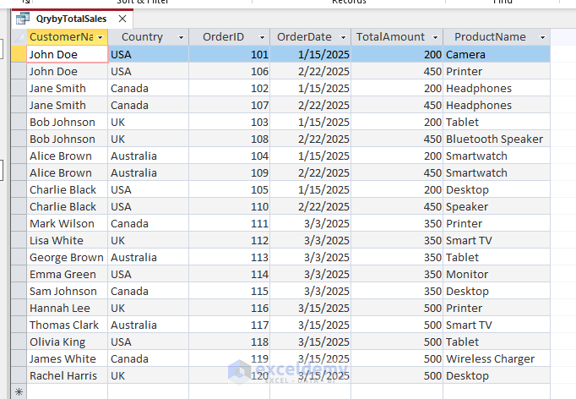Switch to the QrybyTotalSales tab
Screen dimensions: 576x399
point(71,19)
